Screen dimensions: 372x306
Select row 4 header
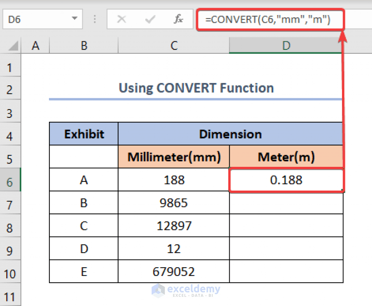(10, 134)
